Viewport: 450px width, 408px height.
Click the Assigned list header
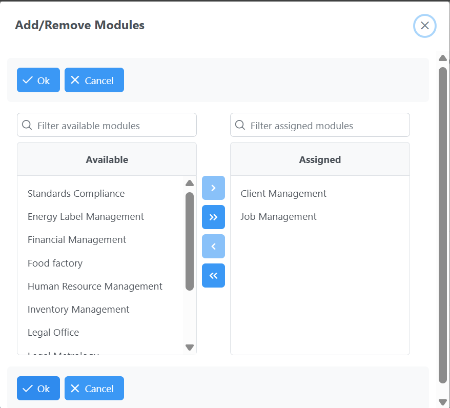(x=320, y=159)
